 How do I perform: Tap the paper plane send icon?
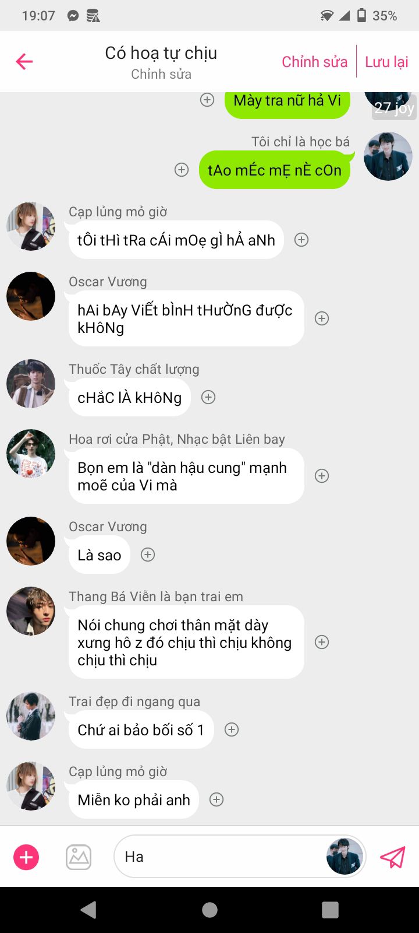click(392, 857)
